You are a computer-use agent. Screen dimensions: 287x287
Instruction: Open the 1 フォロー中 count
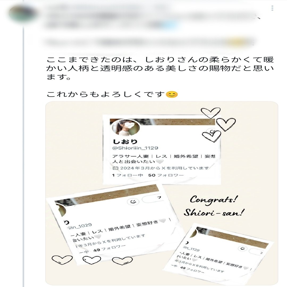coord(128,175)
